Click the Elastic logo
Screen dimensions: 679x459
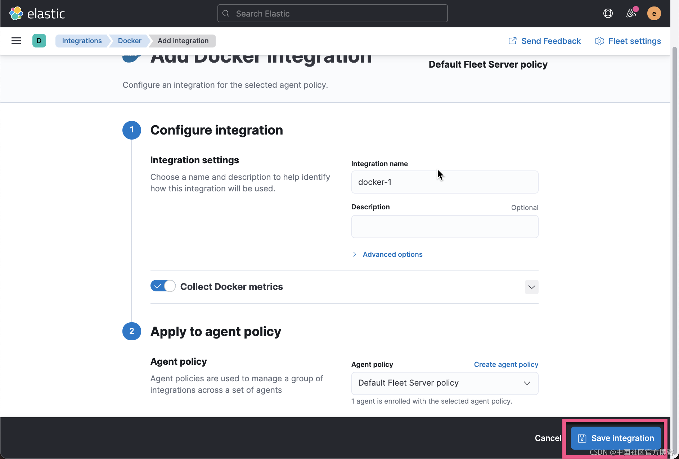(x=37, y=14)
